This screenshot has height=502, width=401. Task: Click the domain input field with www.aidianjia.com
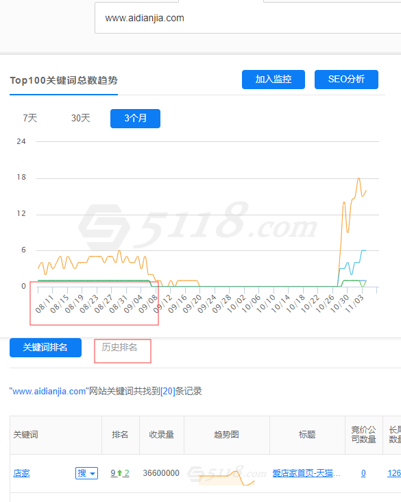(x=247, y=18)
